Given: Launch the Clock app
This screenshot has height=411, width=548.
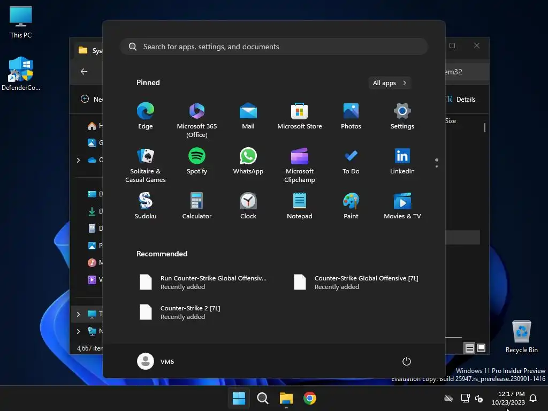Looking at the screenshot, I should (x=248, y=206).
